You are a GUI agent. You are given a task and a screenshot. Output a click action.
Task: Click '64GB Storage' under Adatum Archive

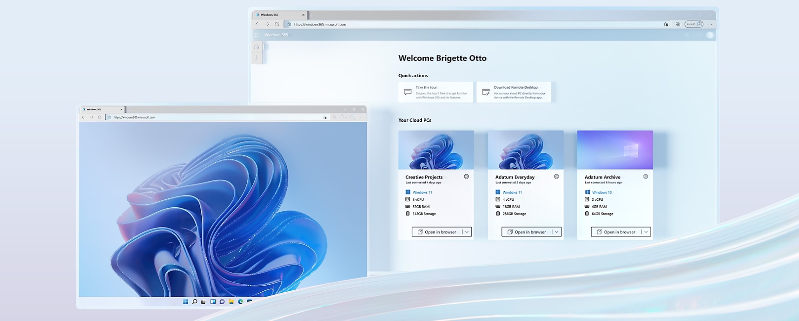(602, 214)
